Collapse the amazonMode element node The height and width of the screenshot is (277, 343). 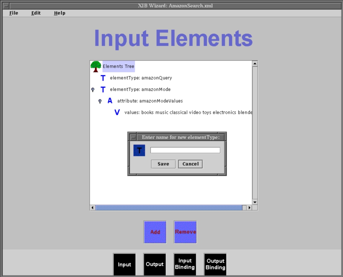coord(93,90)
